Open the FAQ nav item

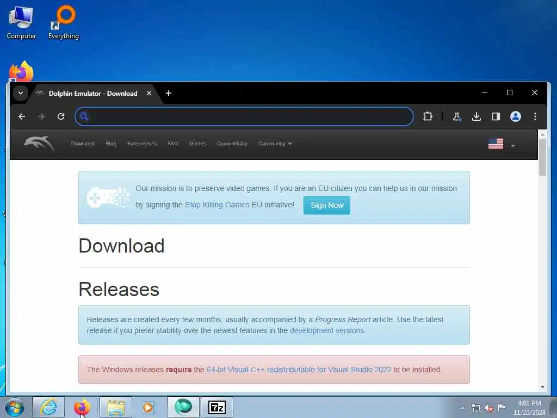(x=172, y=144)
